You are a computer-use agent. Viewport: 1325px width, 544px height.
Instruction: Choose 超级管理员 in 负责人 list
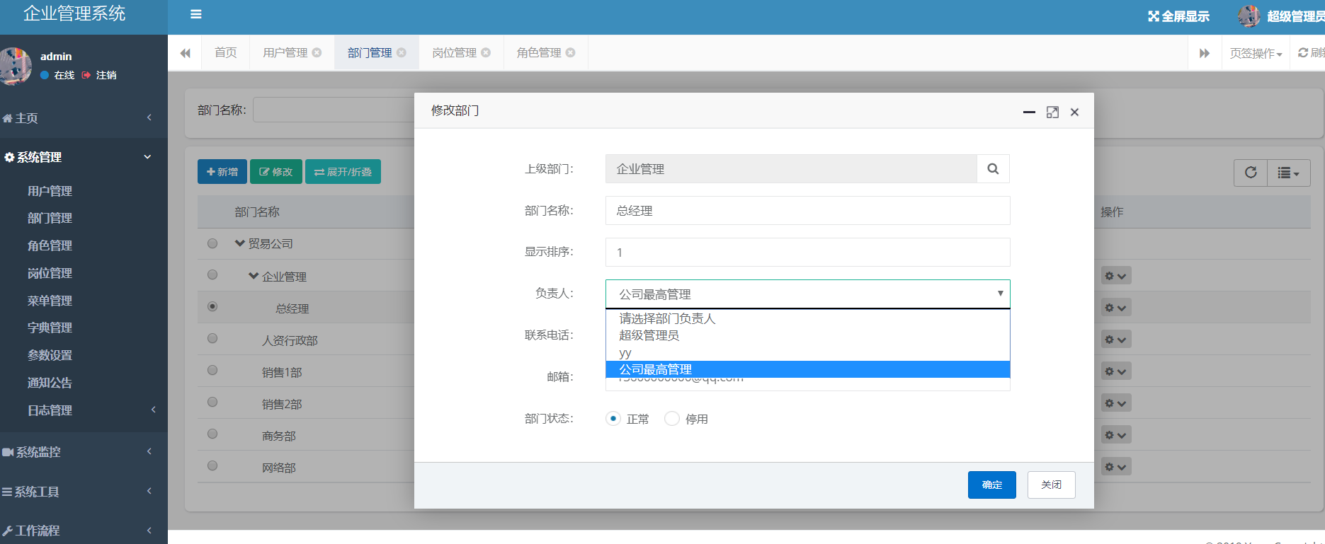click(x=807, y=335)
